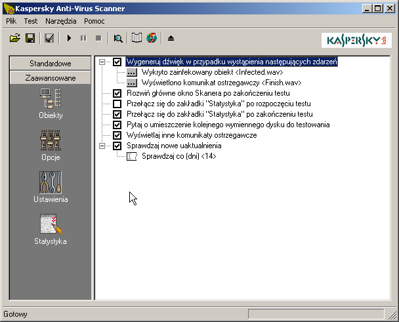Click the Kaspersky title bar app icon

9,9
